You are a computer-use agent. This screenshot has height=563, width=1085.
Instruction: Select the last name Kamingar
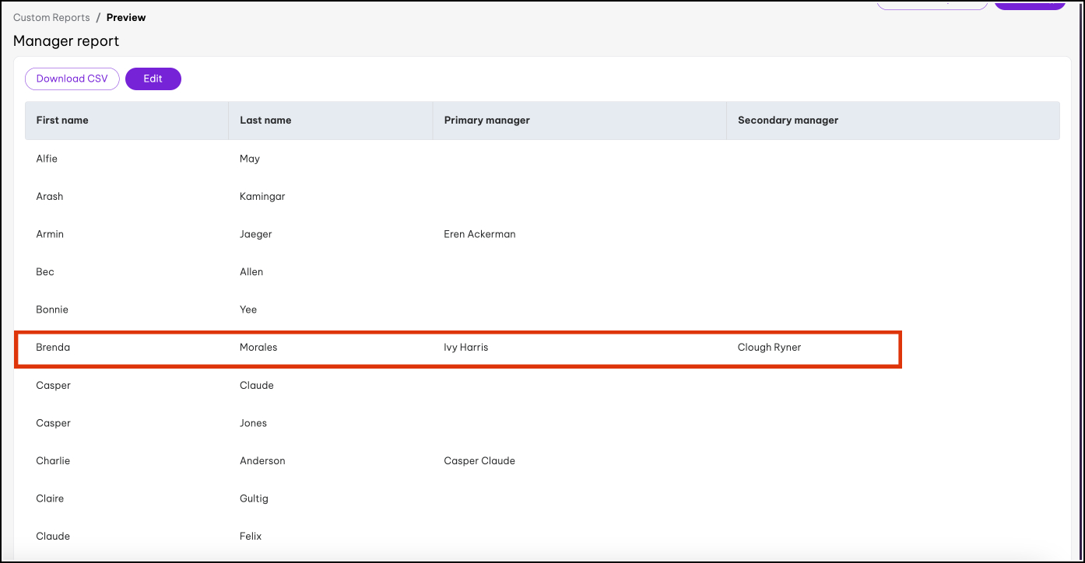point(262,197)
